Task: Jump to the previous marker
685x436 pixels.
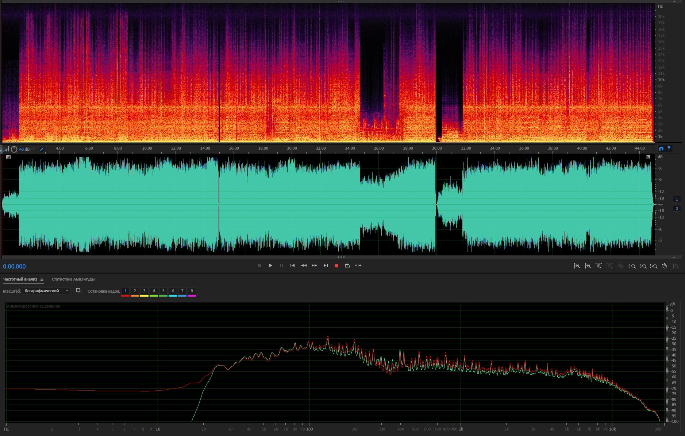Action: point(292,266)
